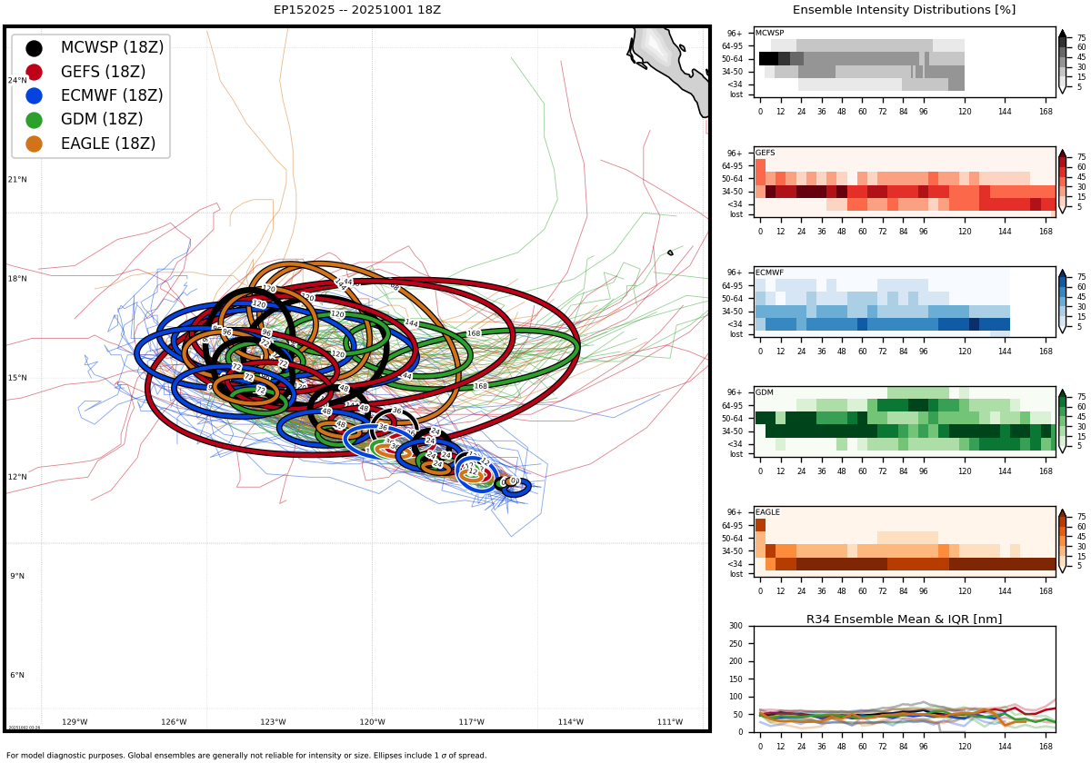Click the 123°W longitude label
The height and width of the screenshot is (763, 1091).
273,722
